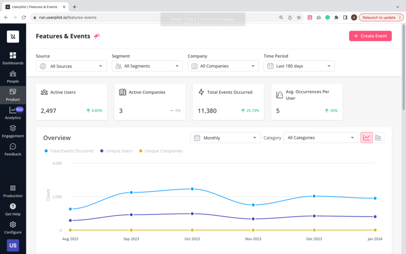406x254 pixels.
Task: Expand the Last 180 days time period selector
Action: [299, 66]
